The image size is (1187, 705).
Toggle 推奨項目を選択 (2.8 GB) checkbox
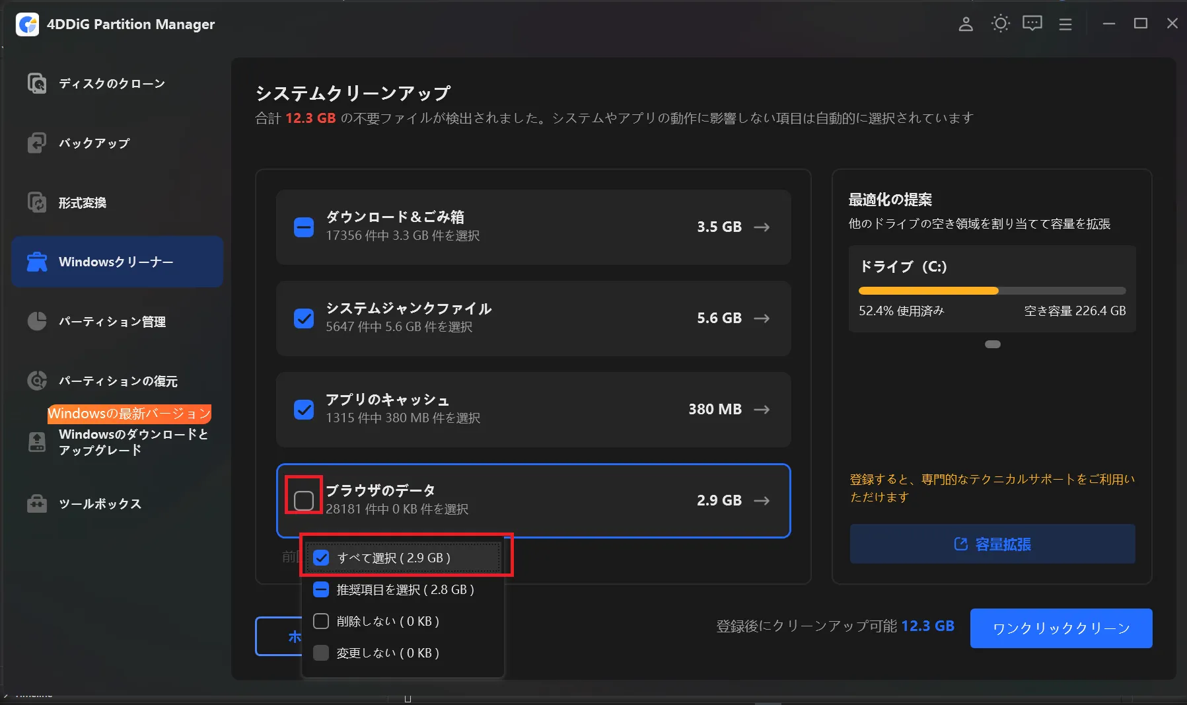click(321, 589)
